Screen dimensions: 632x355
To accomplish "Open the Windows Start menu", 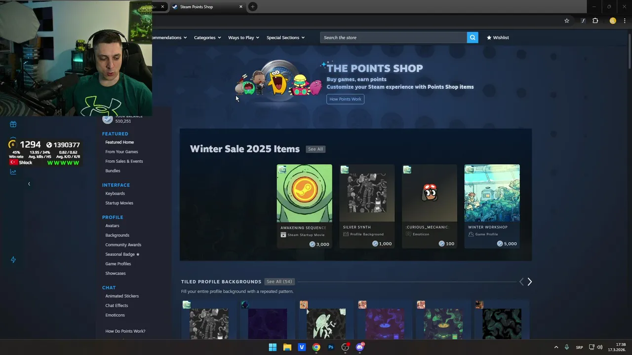I will coord(273,347).
